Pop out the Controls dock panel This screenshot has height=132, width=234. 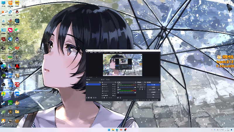tap(160, 82)
